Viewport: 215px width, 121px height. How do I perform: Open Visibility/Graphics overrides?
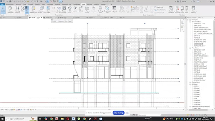(x=17, y=10)
